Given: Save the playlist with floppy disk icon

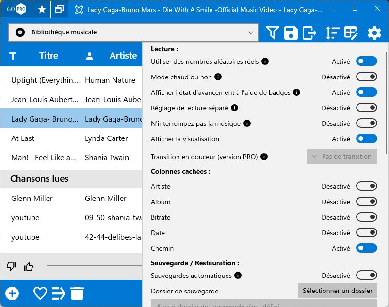Looking at the screenshot, I should (x=291, y=32).
